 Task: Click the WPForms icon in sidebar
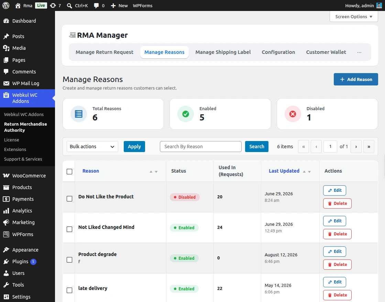6,234
